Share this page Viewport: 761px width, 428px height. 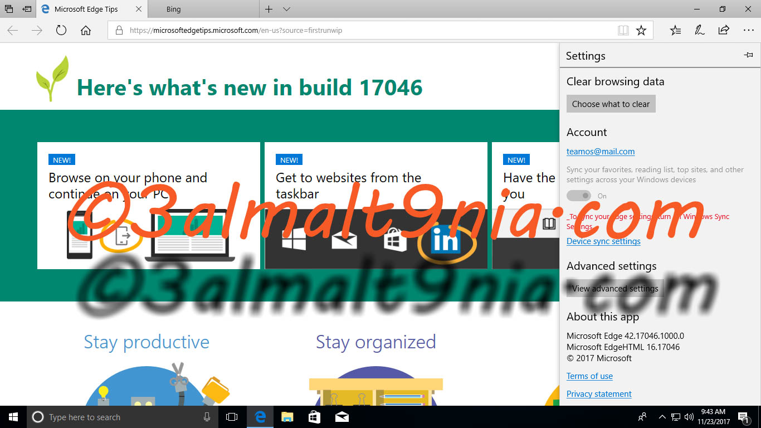click(x=724, y=31)
